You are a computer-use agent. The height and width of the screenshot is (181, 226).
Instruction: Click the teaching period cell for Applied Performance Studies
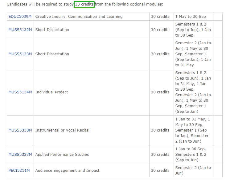(x=193, y=155)
